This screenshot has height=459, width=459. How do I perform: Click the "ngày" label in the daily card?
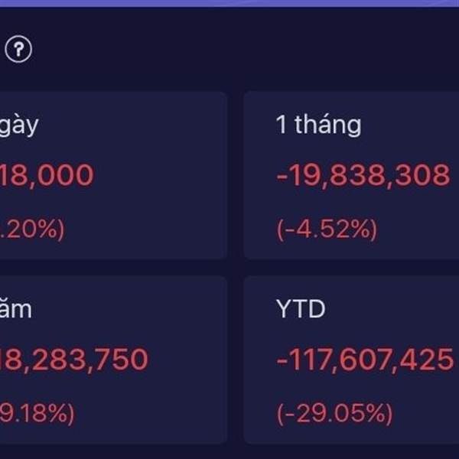pyautogui.click(x=18, y=125)
